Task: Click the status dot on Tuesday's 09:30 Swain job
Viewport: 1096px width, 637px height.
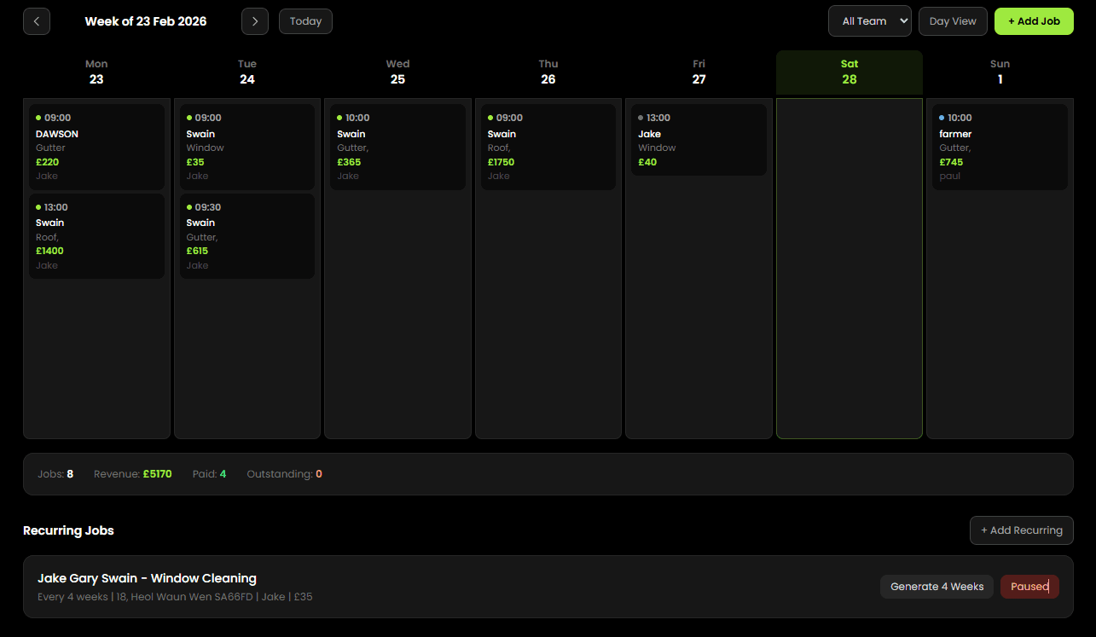Action: tap(188, 206)
